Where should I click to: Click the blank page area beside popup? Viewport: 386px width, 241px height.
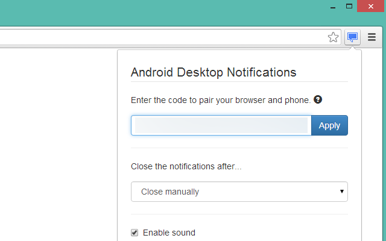(59, 145)
